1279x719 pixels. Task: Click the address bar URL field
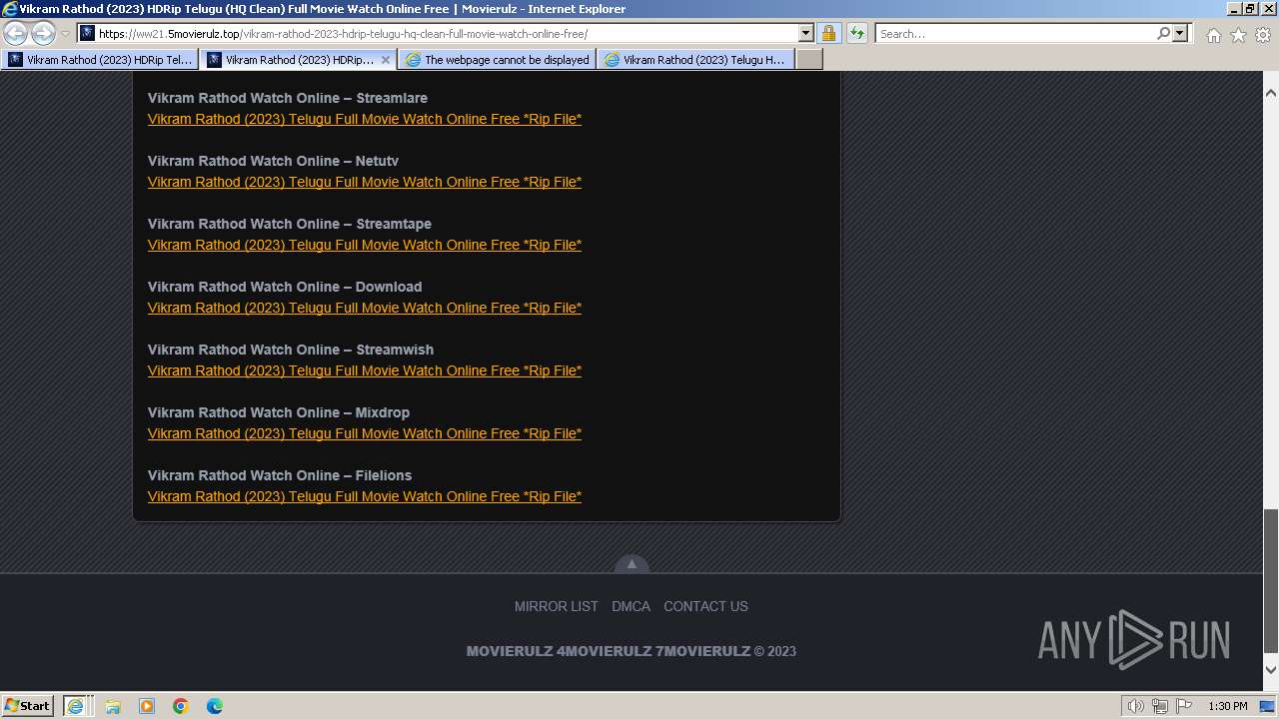click(438, 33)
